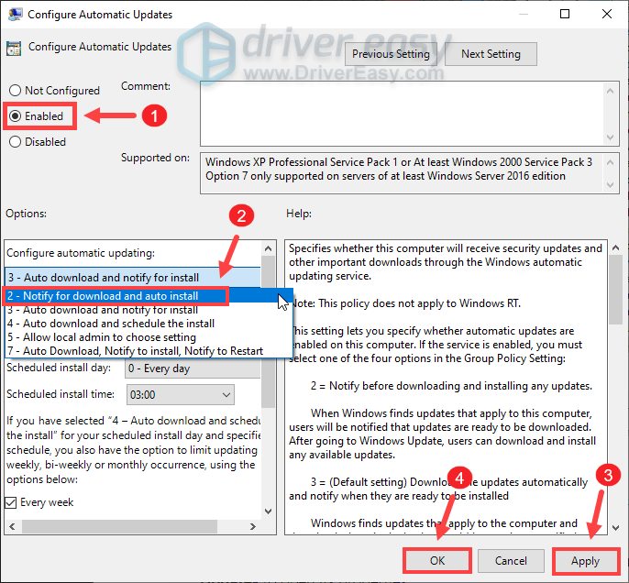Select the Enabled radio button
This screenshot has height=583, width=629.
[x=15, y=116]
